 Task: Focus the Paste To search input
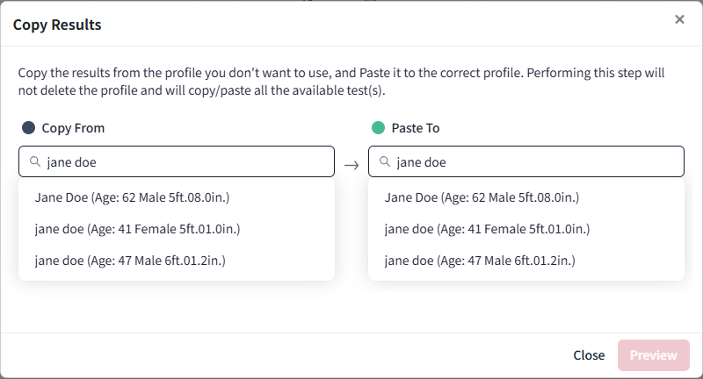(x=534, y=162)
